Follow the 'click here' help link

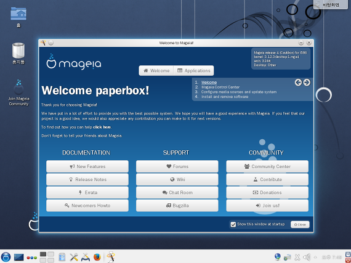102,127
